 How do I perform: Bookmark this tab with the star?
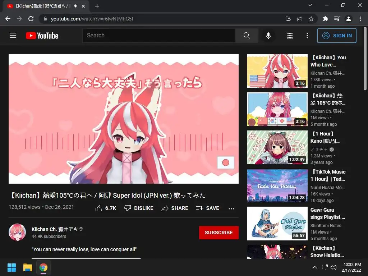tap(311, 19)
